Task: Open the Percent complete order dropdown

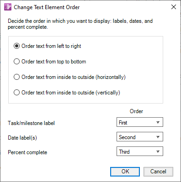Action: (140, 151)
